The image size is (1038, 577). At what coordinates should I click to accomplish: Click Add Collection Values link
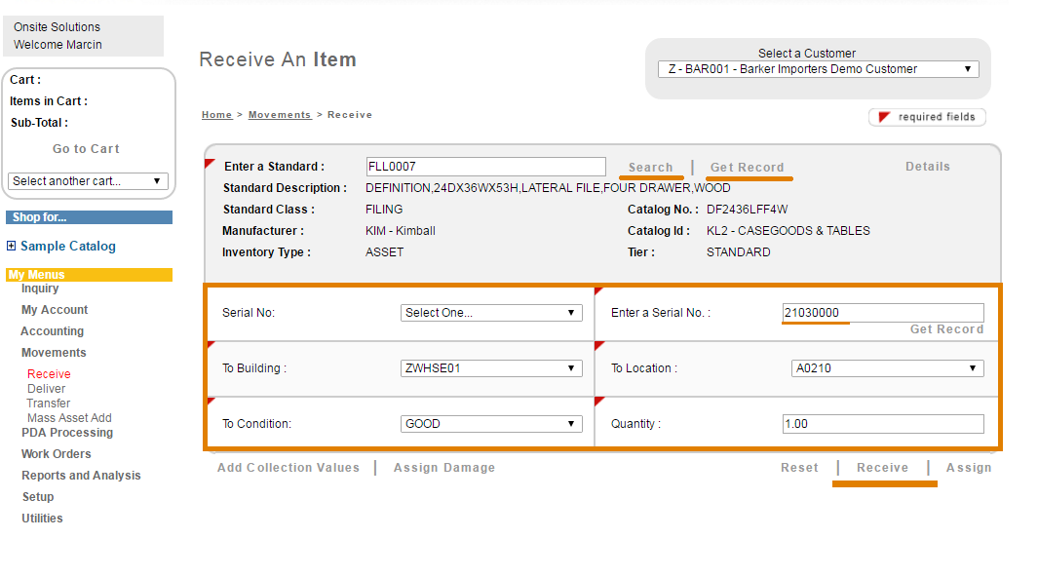point(288,468)
